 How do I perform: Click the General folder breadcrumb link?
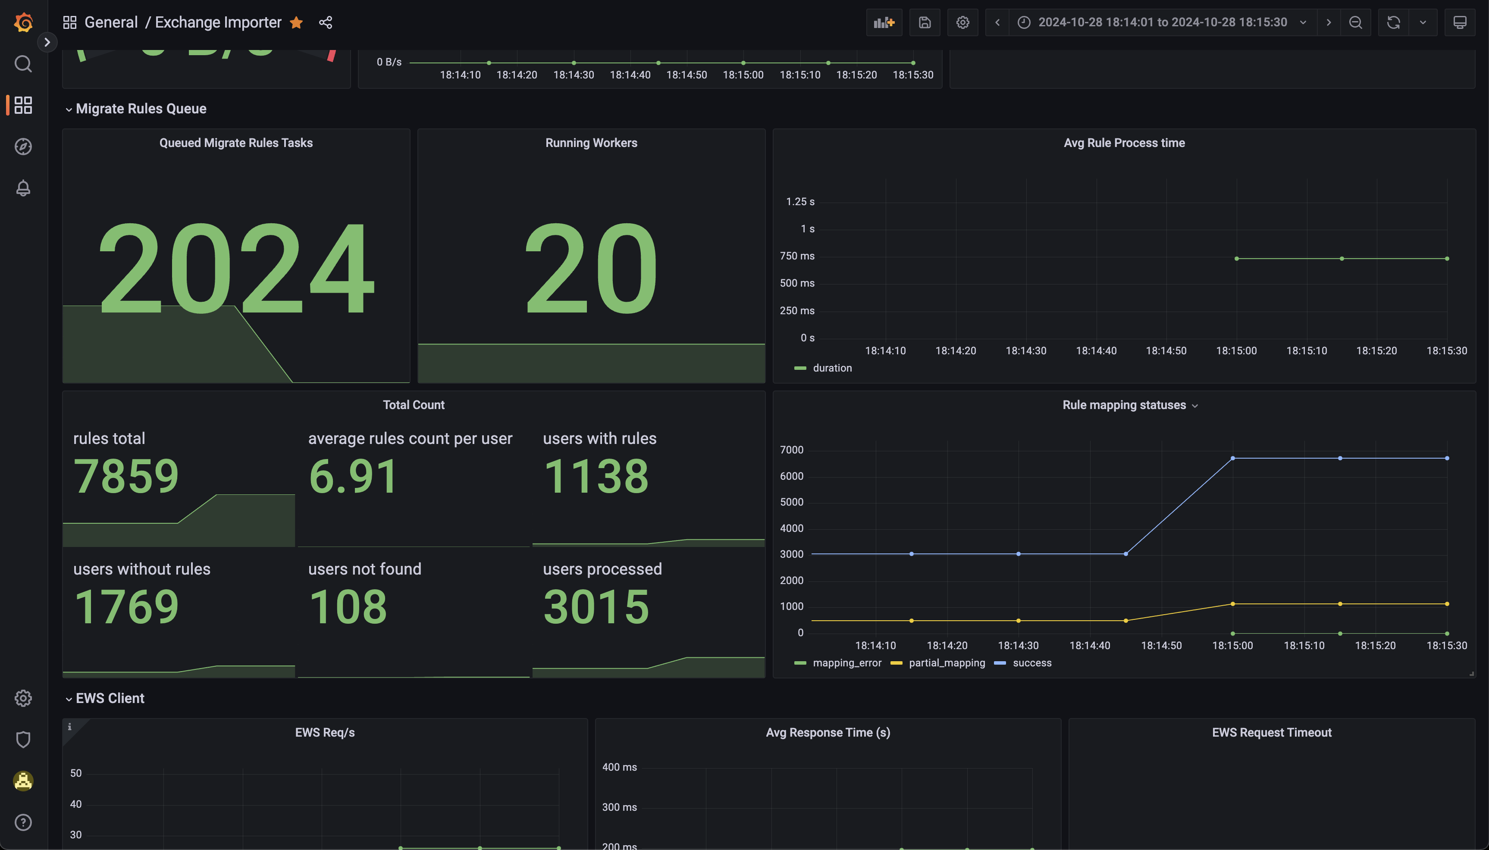pos(111,22)
